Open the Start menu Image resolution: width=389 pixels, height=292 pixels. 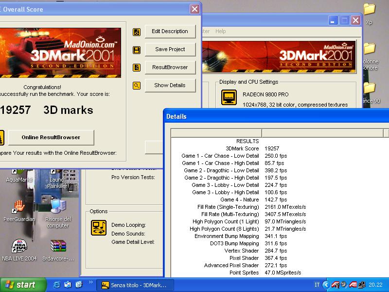coord(23,285)
